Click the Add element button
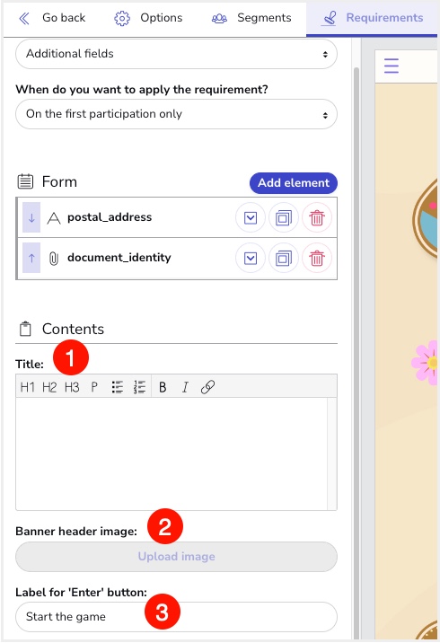Screen dimensions: 440x643 294,183
